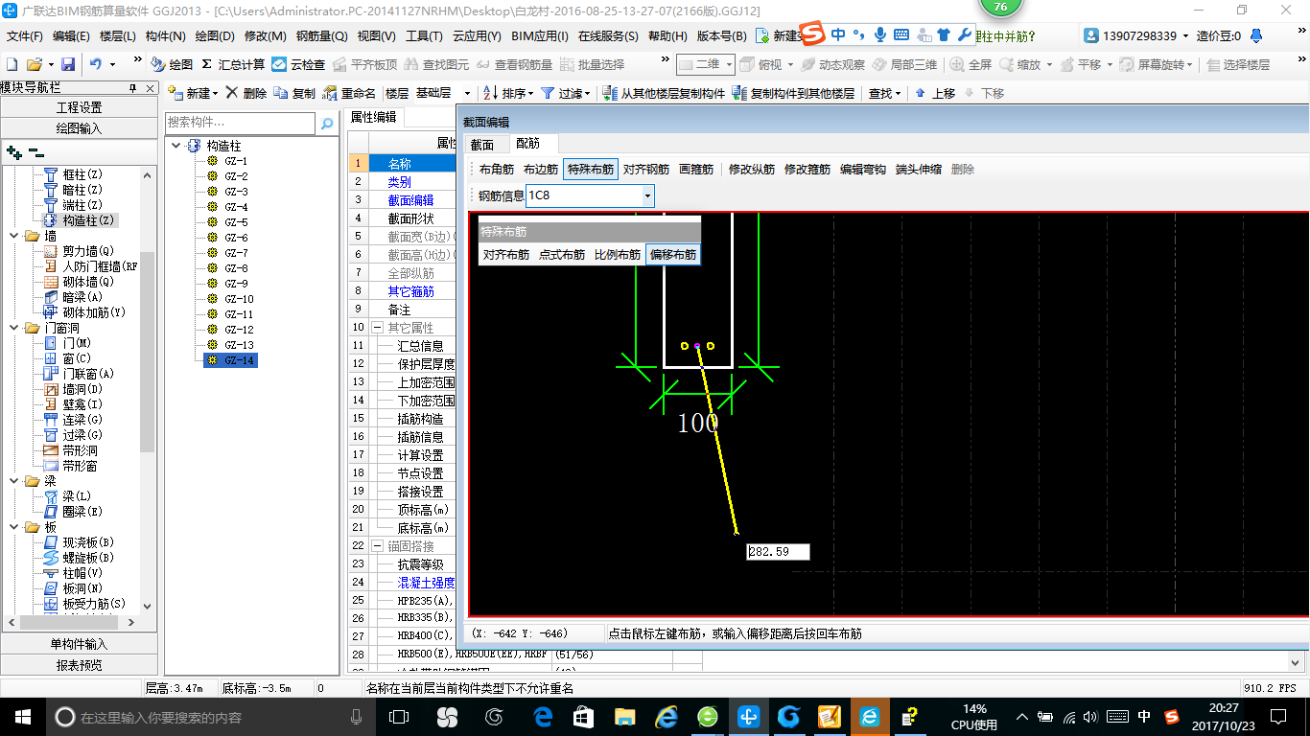Viewport: 1310px width, 736px height.
Task: Copy the component with the 复制 icon
Action: (294, 93)
